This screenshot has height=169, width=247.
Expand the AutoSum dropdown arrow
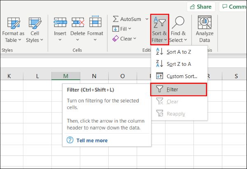[x=147, y=19]
